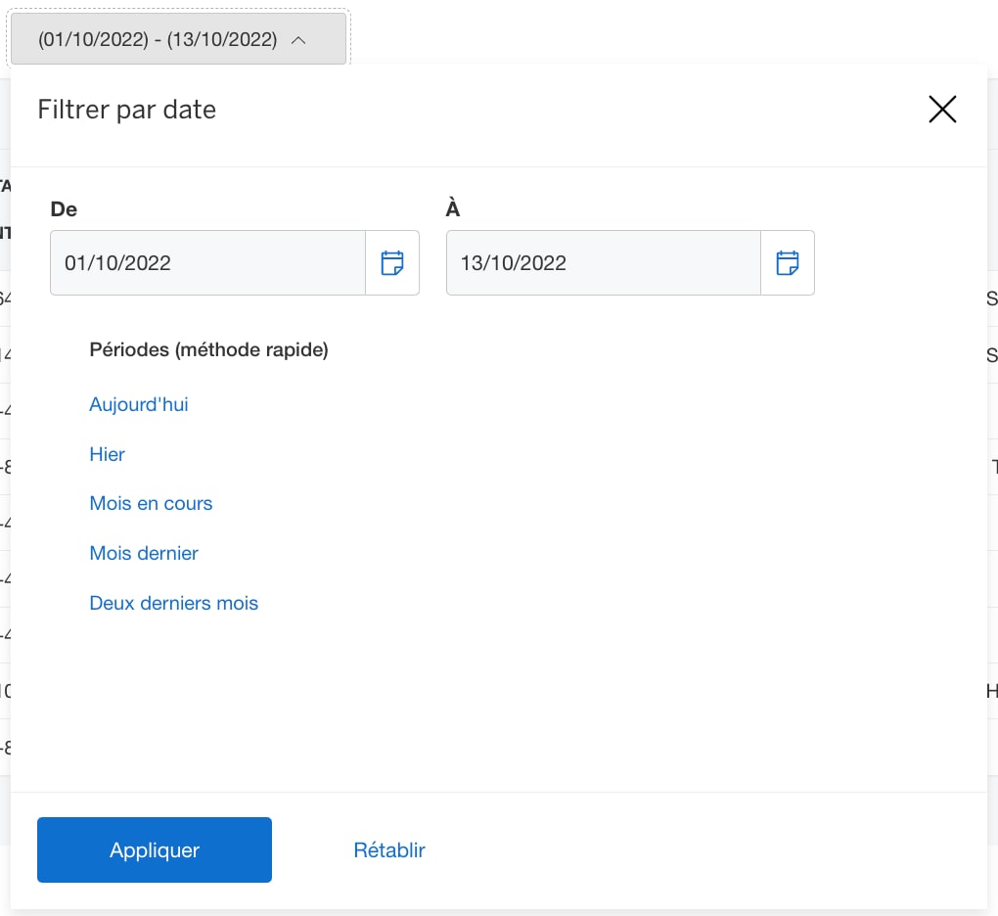The height and width of the screenshot is (916, 998).
Task: Click the (01/10/2022) - (13/10/2022) dropdown
Action: [178, 39]
